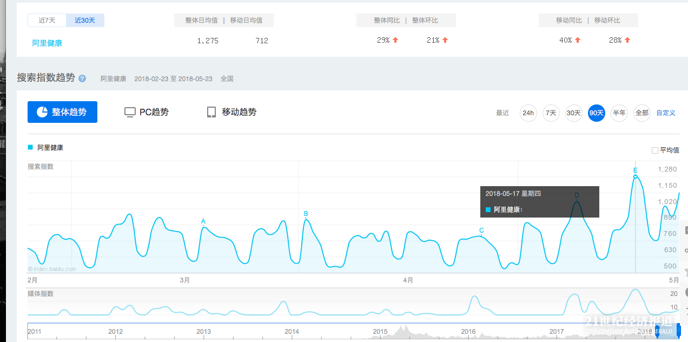Click the phone icon beside 移动趋势
This screenshot has width=688, height=342.
click(x=211, y=112)
